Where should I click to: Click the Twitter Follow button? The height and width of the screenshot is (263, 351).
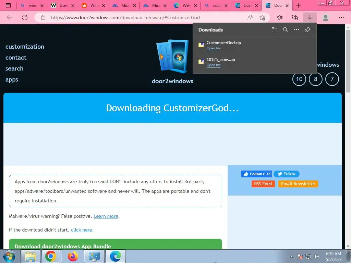tap(287, 174)
